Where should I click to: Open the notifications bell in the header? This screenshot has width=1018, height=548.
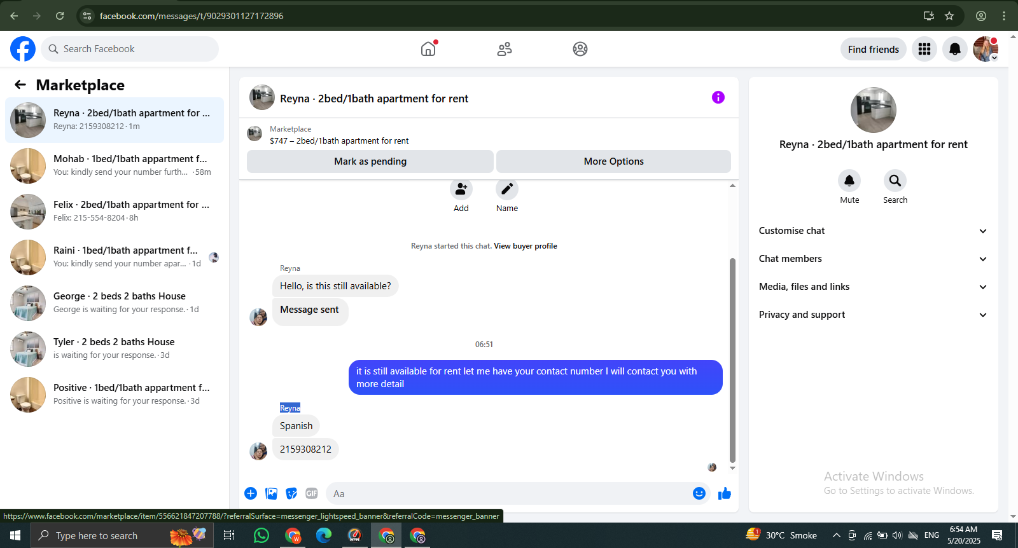[955, 49]
